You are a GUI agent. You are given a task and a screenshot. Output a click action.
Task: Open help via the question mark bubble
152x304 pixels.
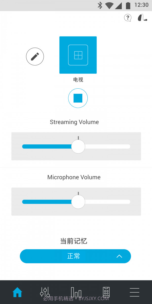pos(127,18)
